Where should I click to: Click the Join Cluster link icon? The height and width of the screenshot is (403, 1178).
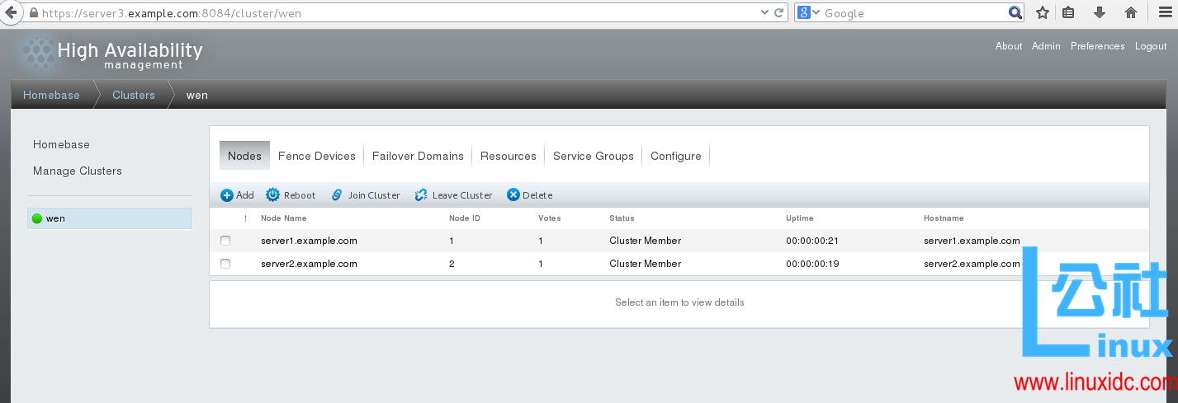pyautogui.click(x=337, y=195)
